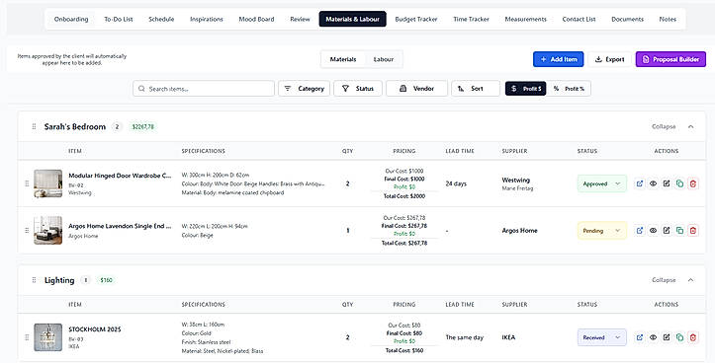715x363 pixels.
Task: Click the Sarah's Bedroom $2267,78 total badge
Action: pos(142,127)
